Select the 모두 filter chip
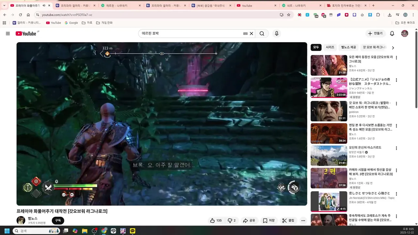The width and height of the screenshot is (418, 235). (316, 47)
